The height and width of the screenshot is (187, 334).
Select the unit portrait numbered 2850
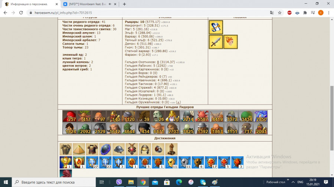261,116
